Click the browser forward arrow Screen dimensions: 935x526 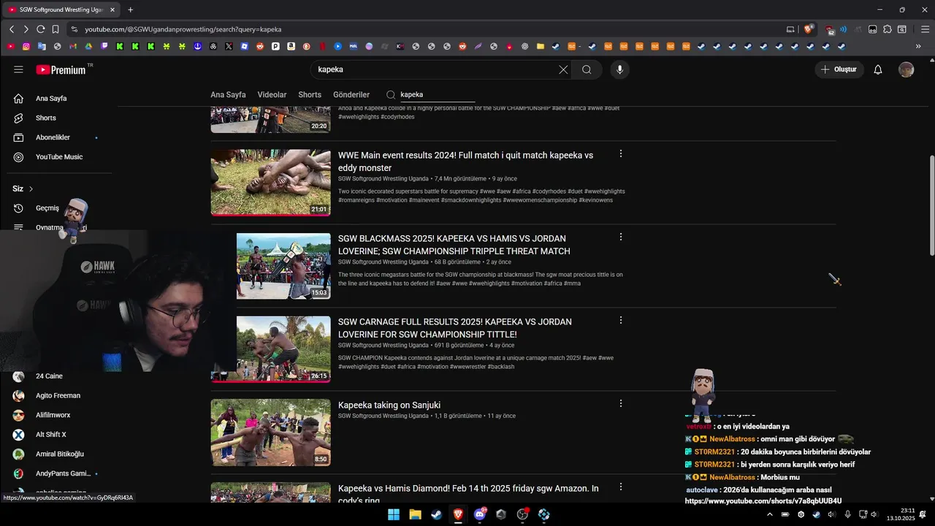click(26, 29)
